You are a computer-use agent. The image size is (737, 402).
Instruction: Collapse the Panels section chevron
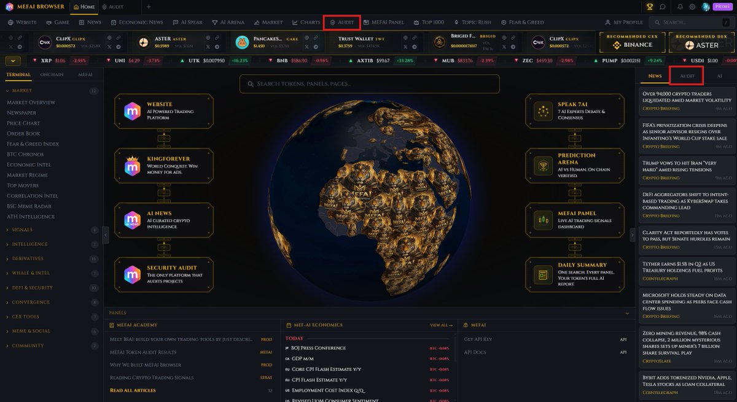coord(627,313)
